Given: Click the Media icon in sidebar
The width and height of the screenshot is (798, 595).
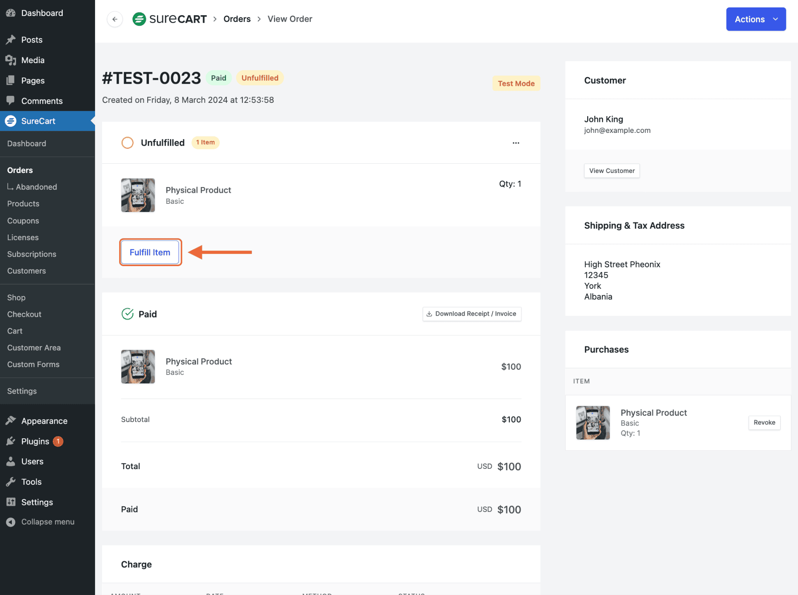Looking at the screenshot, I should 11,60.
